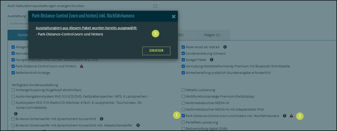Switch to the Felgen (1) tab
The image size is (337, 131).
click(x=212, y=35)
